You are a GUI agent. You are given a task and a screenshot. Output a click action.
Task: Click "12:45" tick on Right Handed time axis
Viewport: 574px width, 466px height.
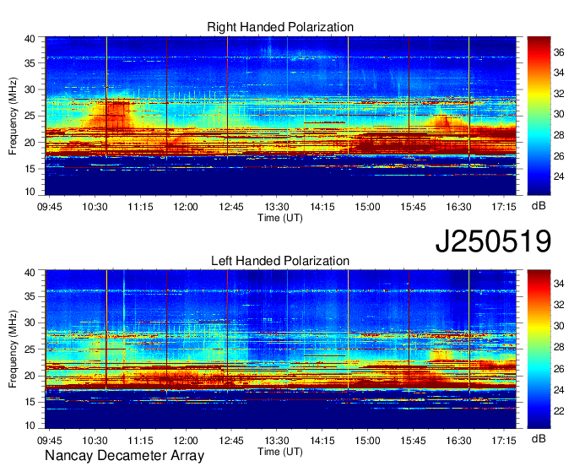coord(231,207)
